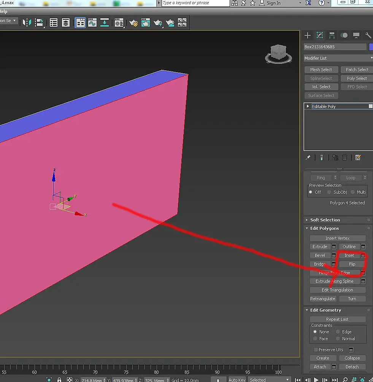Open Configure Modifier Sets icon
373x382 pixels.
click(x=358, y=158)
